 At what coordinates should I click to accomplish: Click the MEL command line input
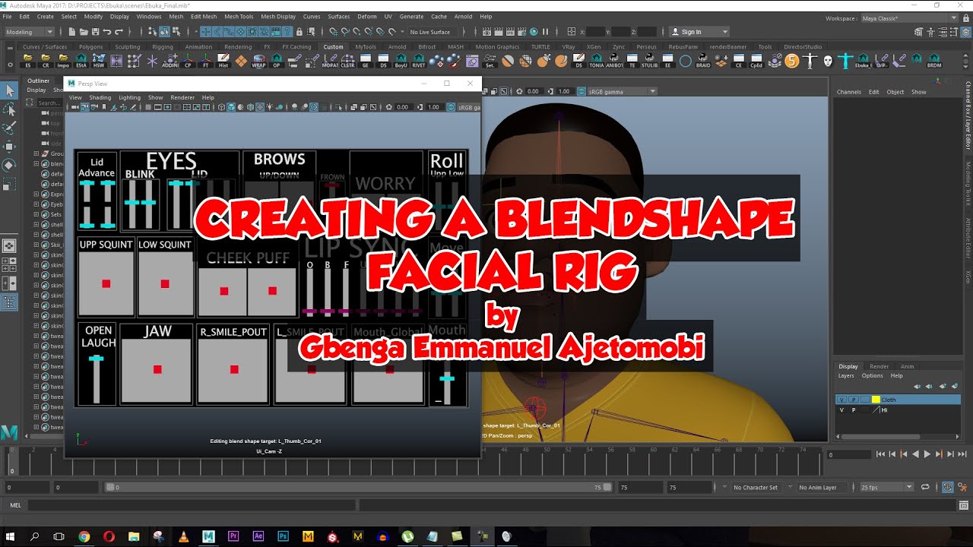192,505
